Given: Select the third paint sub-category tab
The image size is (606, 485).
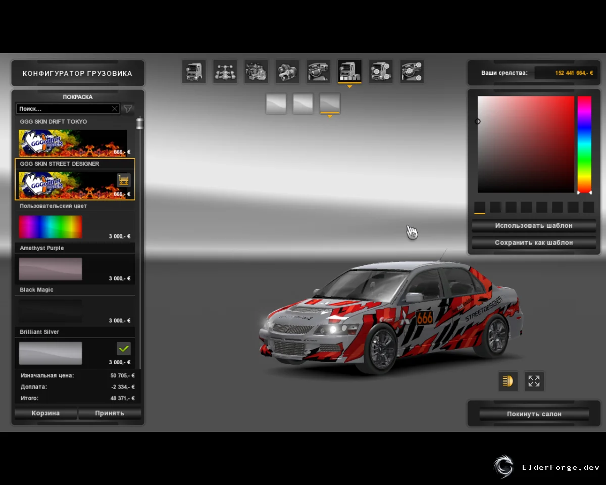Looking at the screenshot, I should coord(330,104).
